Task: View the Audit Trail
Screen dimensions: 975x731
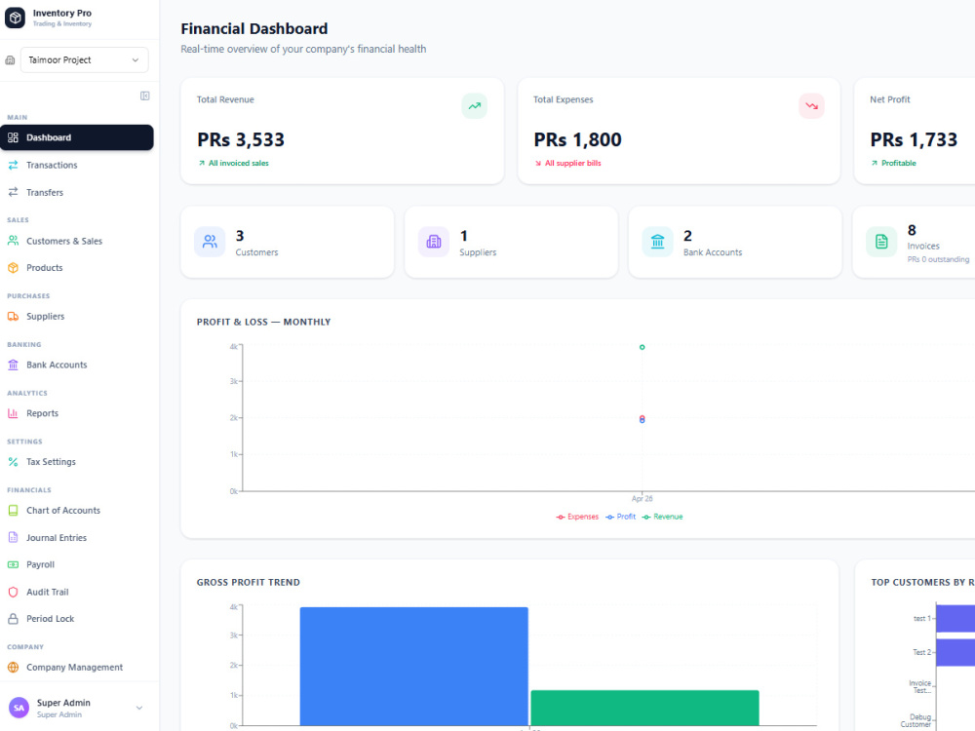Action: point(77,592)
